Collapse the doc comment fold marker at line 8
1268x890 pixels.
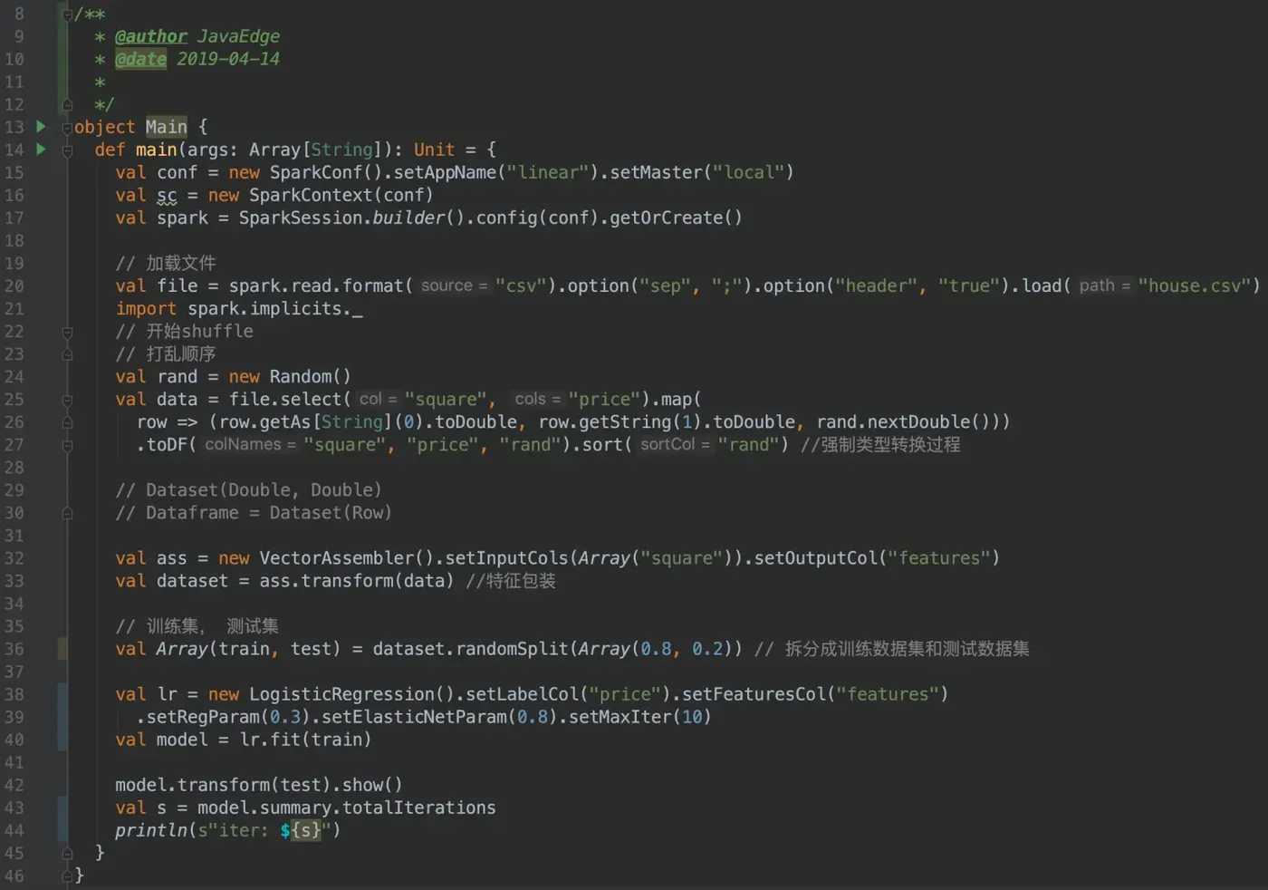pos(67,15)
